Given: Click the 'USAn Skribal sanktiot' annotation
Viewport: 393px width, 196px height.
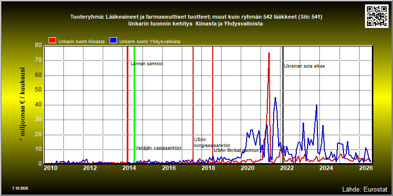Looking at the screenshot, I should (x=236, y=150).
